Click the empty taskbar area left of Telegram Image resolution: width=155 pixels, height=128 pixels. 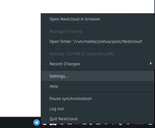(x=16, y=122)
